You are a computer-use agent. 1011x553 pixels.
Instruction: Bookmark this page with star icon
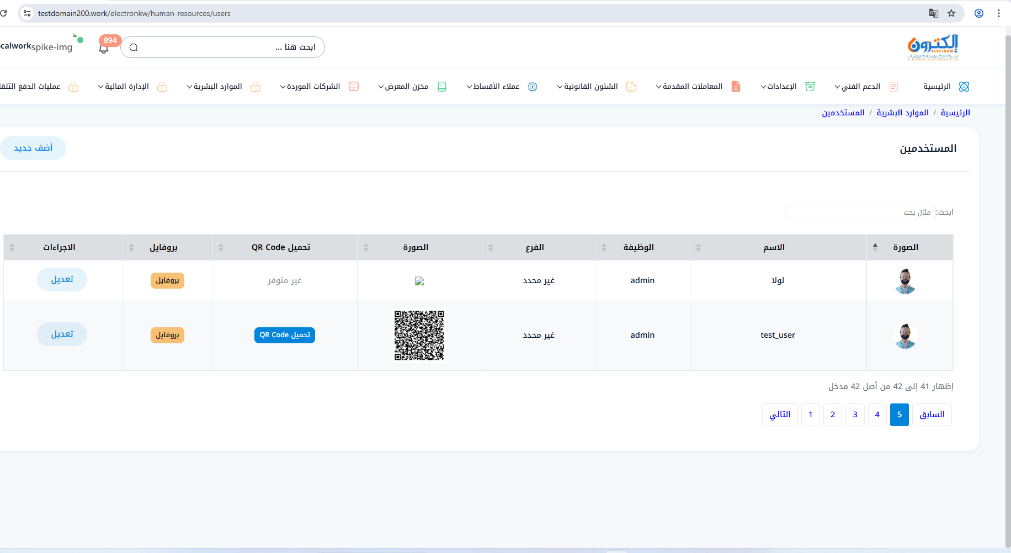coord(951,13)
